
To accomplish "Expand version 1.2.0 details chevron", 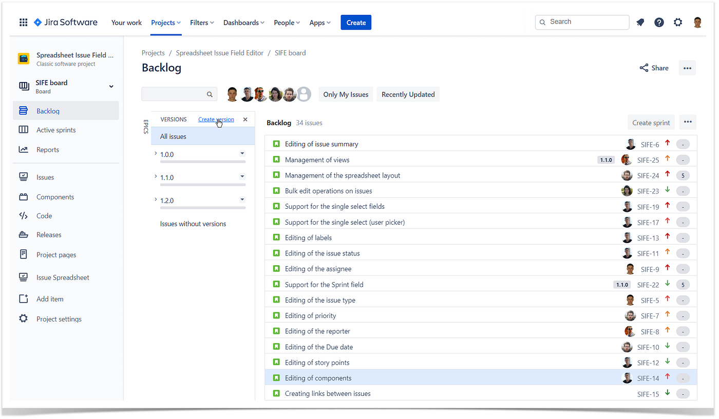I will point(156,199).
